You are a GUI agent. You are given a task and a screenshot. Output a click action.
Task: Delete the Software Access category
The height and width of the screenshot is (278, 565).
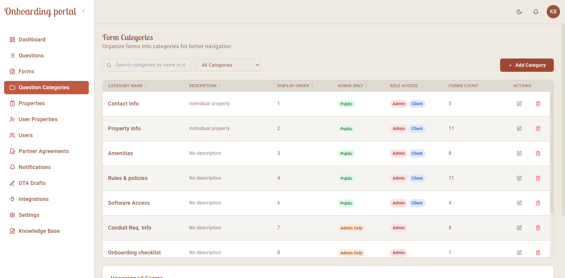[538, 203]
